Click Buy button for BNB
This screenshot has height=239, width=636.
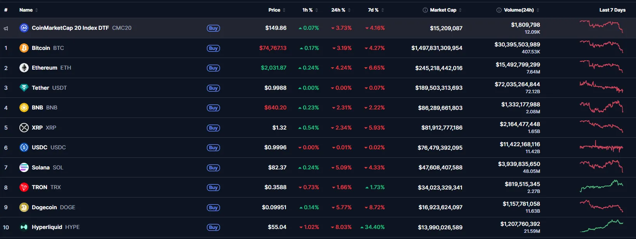pos(213,108)
